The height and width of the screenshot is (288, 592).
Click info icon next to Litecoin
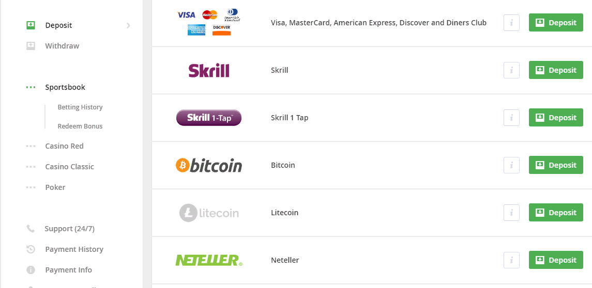coord(511,213)
